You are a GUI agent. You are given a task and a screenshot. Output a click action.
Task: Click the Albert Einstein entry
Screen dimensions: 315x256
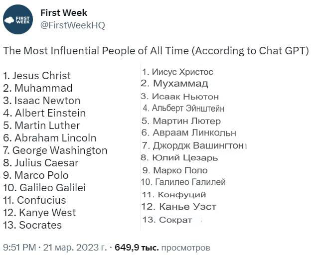click(x=44, y=113)
